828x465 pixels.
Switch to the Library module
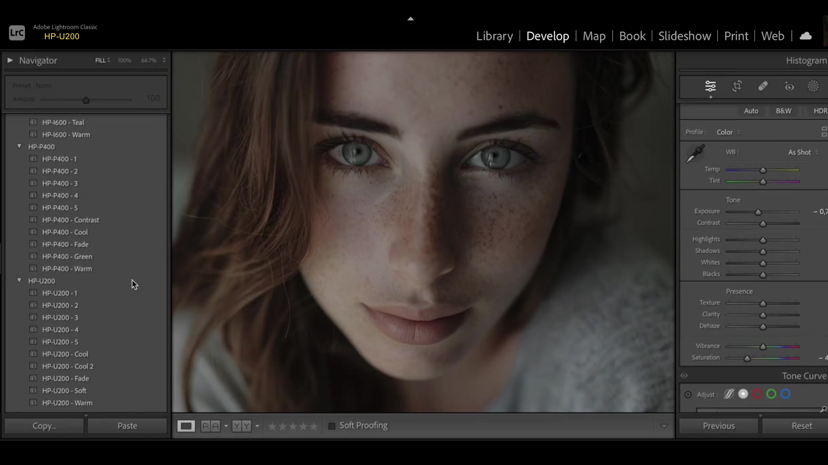(494, 36)
